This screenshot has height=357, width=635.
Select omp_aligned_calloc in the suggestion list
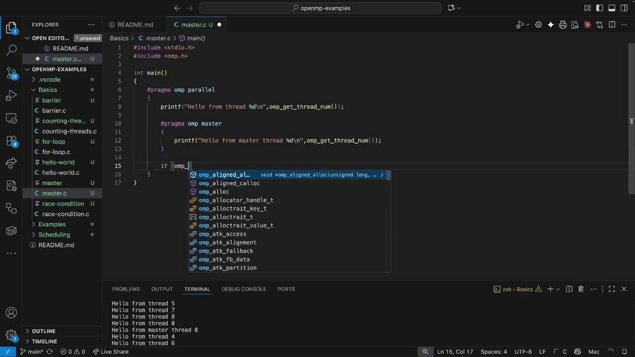(289, 183)
